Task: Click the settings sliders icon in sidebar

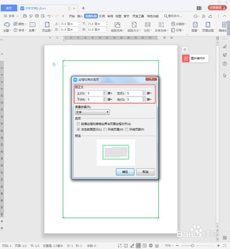Action: point(225,55)
